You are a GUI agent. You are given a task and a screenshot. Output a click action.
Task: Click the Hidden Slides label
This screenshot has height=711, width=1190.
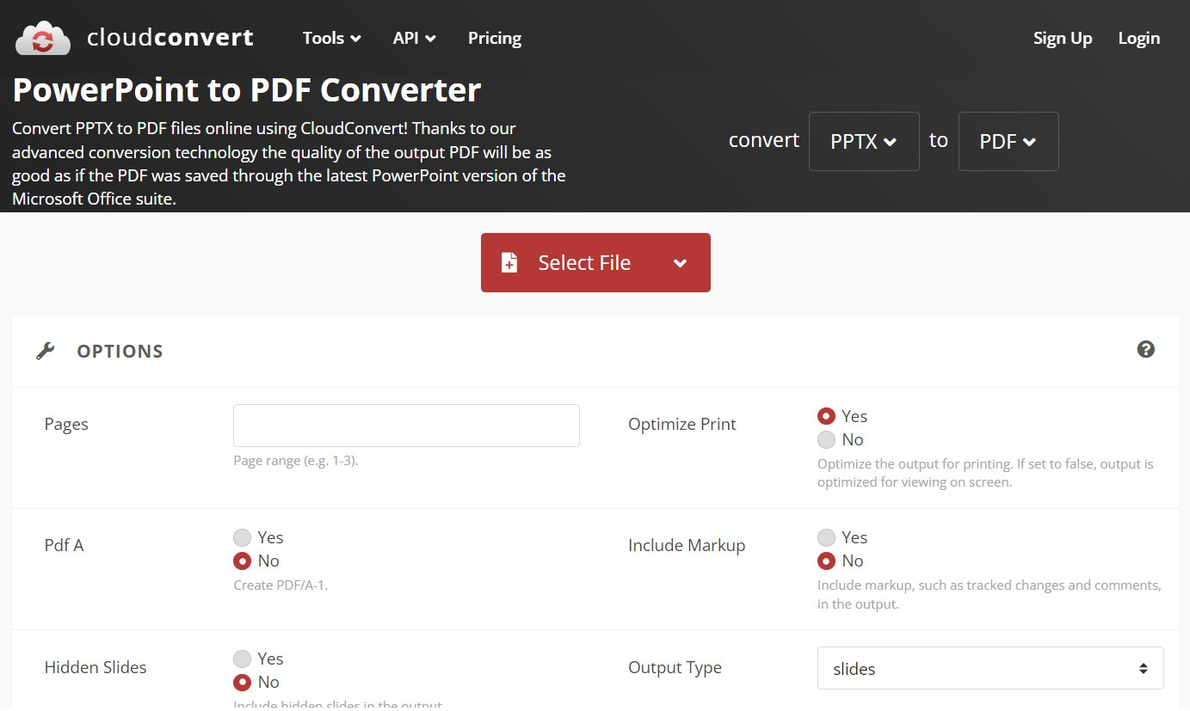click(x=96, y=667)
